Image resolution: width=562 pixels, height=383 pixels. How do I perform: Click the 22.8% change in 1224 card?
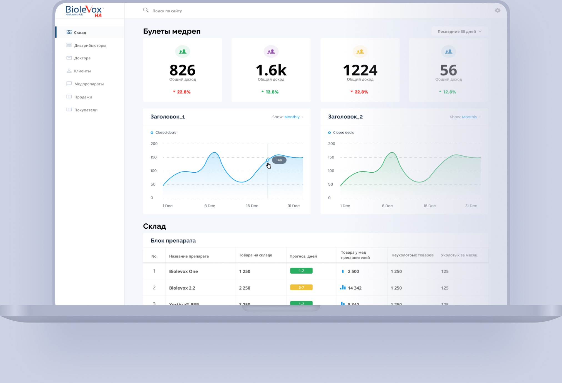(359, 92)
